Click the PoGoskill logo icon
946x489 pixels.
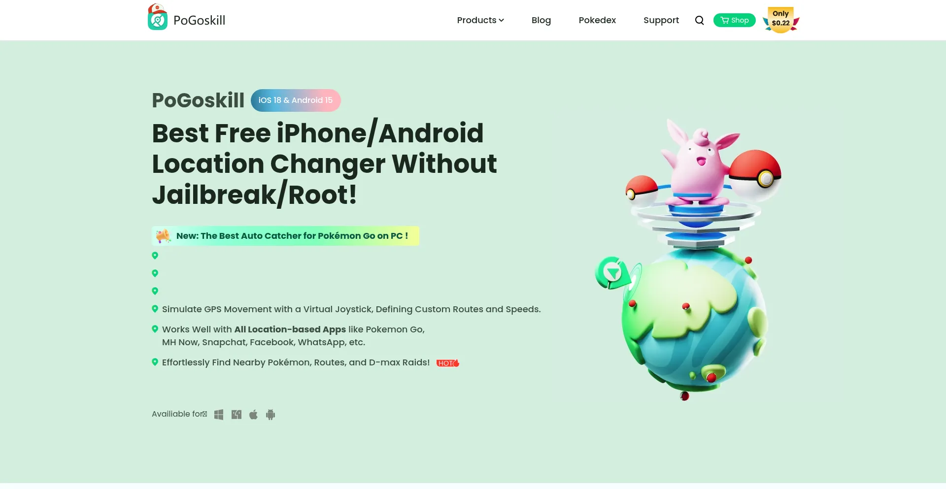[158, 17]
